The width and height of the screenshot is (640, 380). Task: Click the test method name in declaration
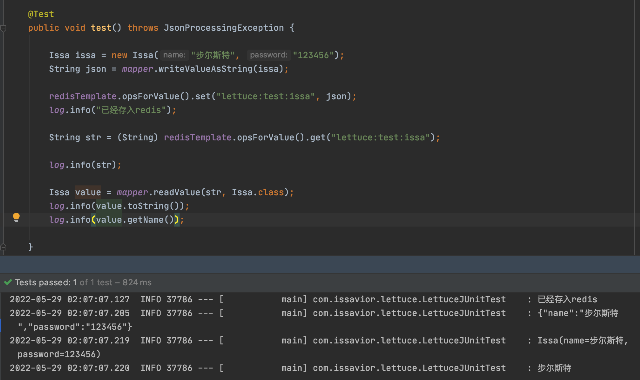pyautogui.click(x=101, y=28)
